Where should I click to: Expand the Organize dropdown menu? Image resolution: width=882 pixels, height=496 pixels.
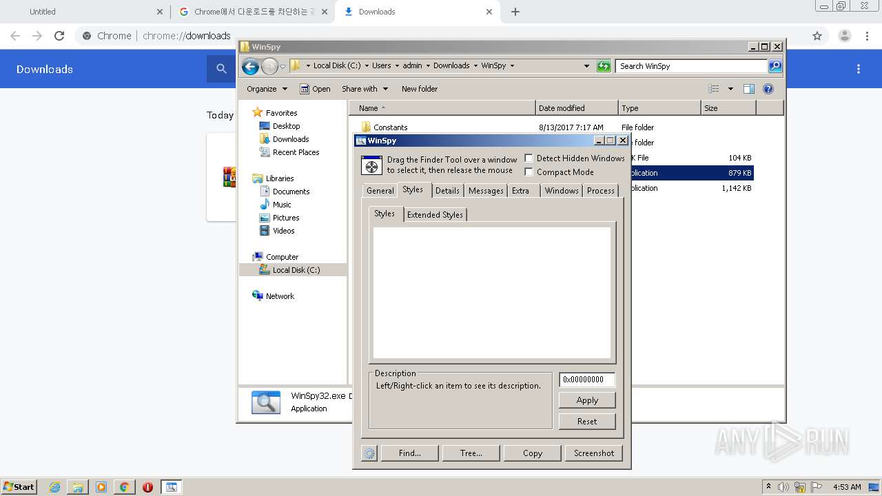[267, 89]
